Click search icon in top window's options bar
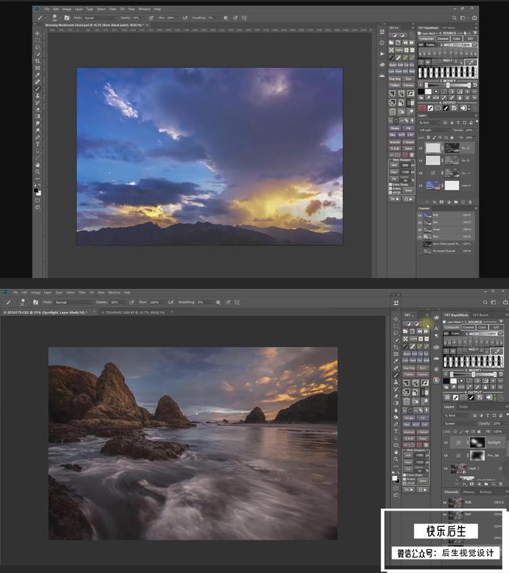The width and height of the screenshot is (509, 573). (454, 18)
